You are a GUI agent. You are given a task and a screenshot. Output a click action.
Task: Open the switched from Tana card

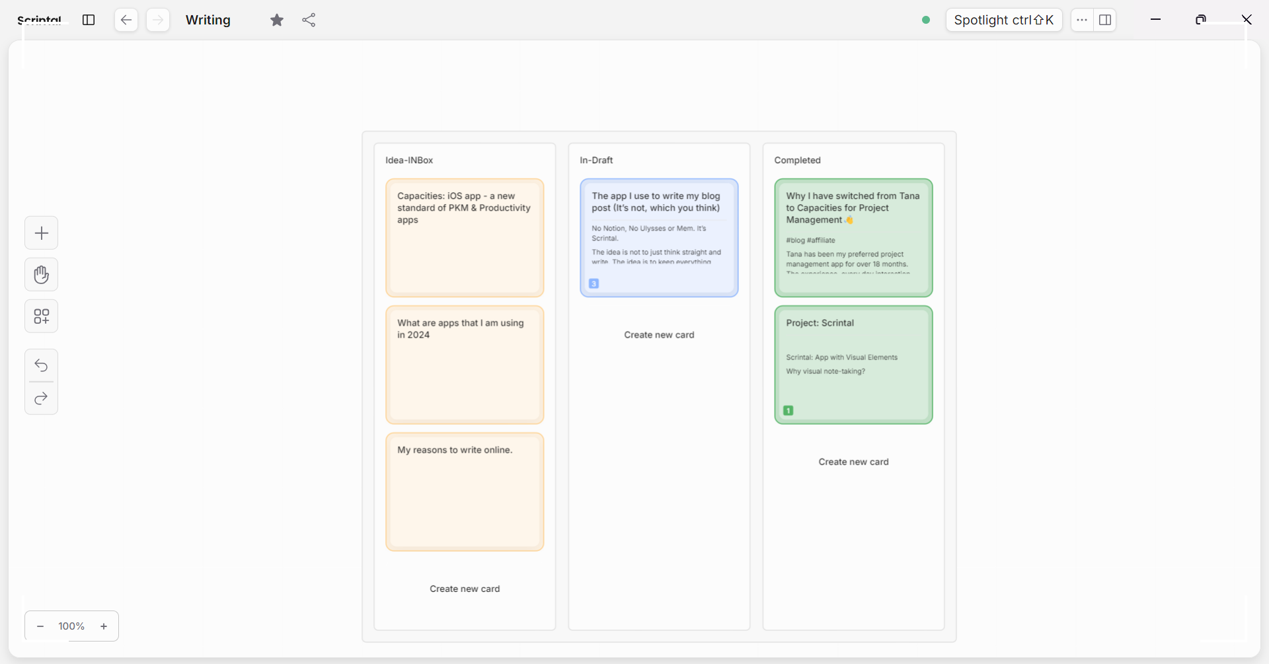coord(853,238)
